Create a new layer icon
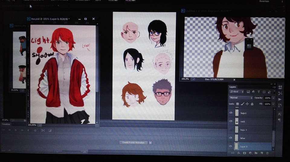Image resolution: width=290 pixels, height=162 pixels. click(262, 153)
